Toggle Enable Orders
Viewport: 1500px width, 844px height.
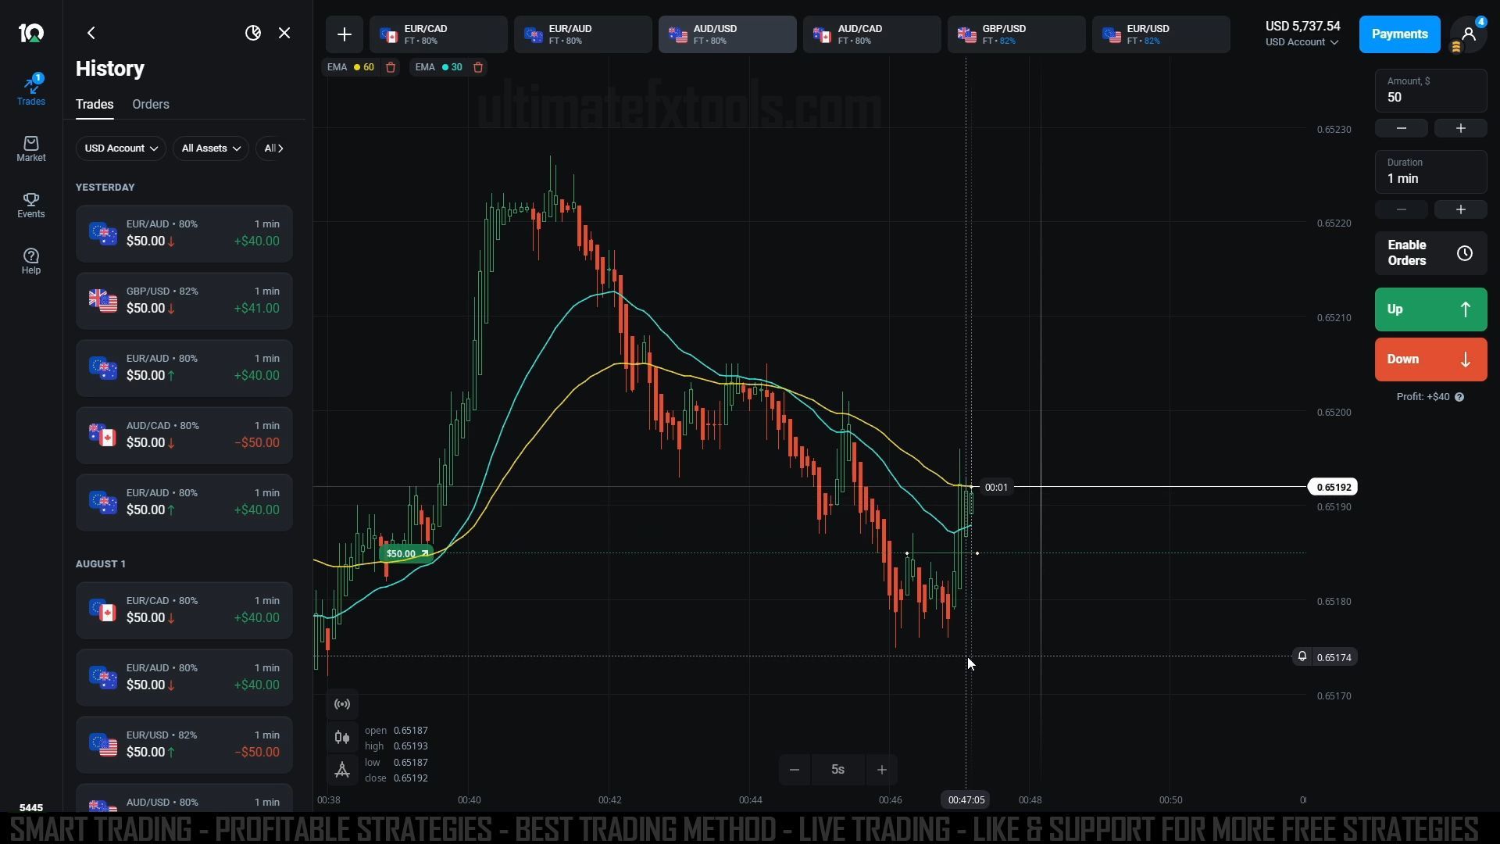(x=1431, y=253)
